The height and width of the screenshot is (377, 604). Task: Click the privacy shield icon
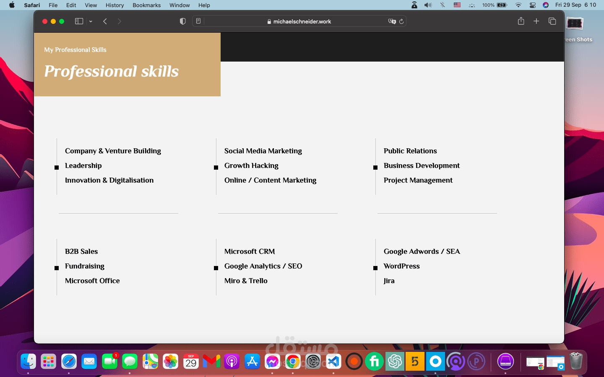click(x=182, y=21)
